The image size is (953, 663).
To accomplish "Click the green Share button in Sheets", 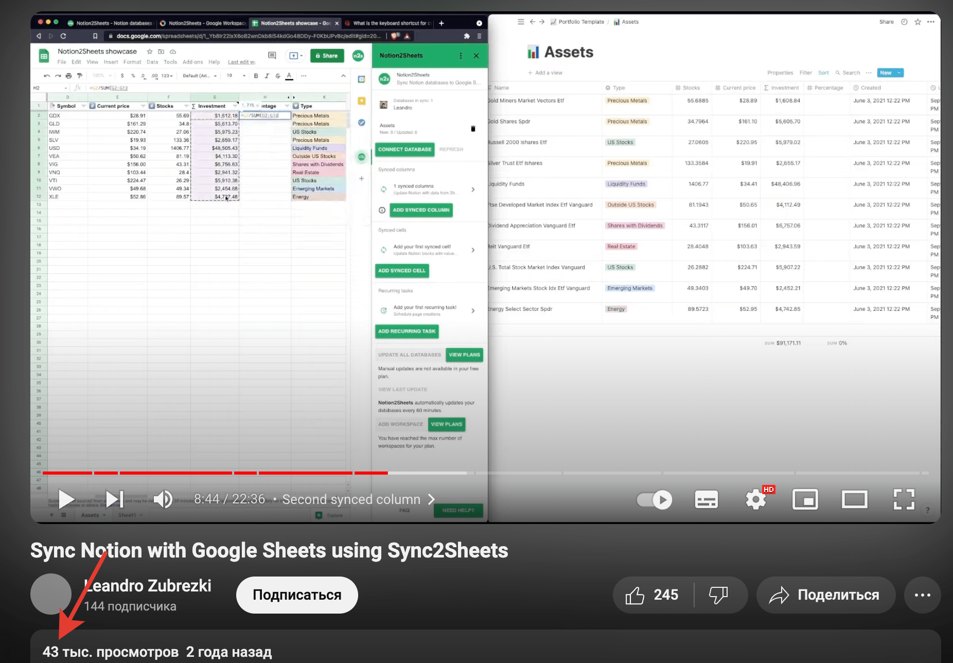I will [327, 56].
